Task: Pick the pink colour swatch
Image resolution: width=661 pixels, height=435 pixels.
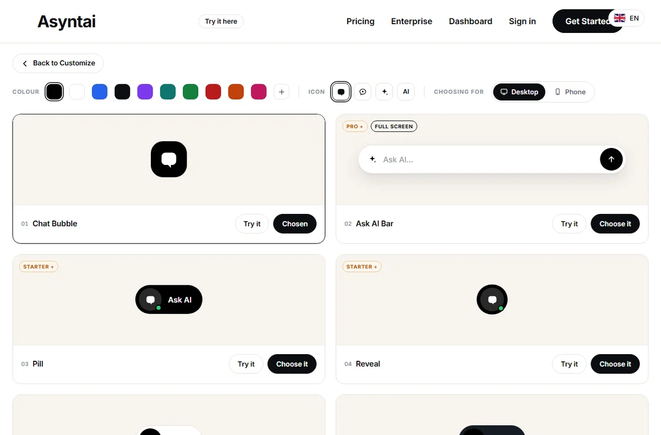Action: click(259, 92)
